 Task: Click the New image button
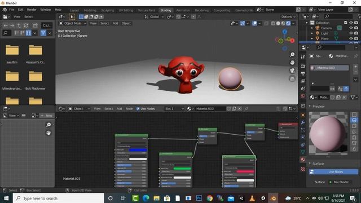click(x=47, y=116)
